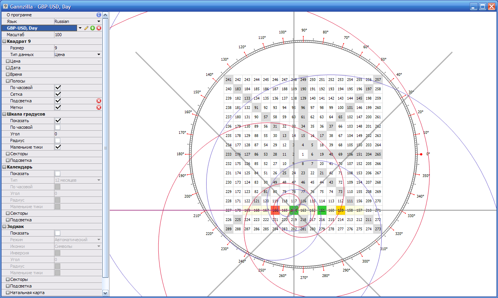Expand Секторы under Шкала градусов
The width and height of the screenshot is (498, 298).
8,154
